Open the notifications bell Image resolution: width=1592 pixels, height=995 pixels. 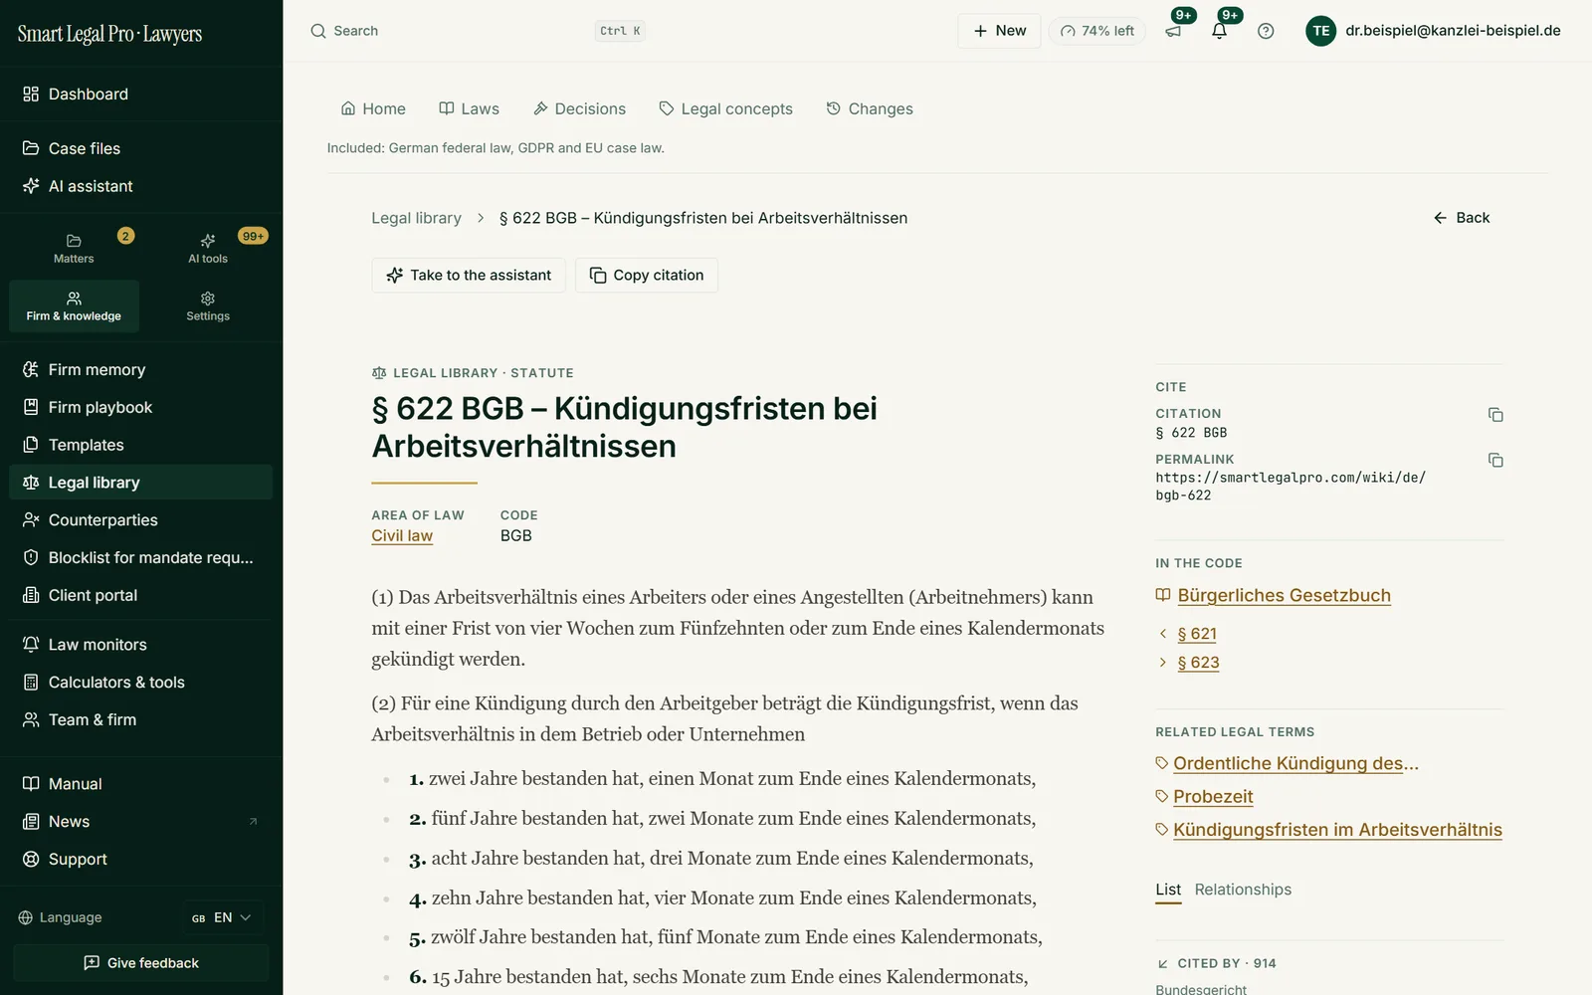(x=1220, y=31)
